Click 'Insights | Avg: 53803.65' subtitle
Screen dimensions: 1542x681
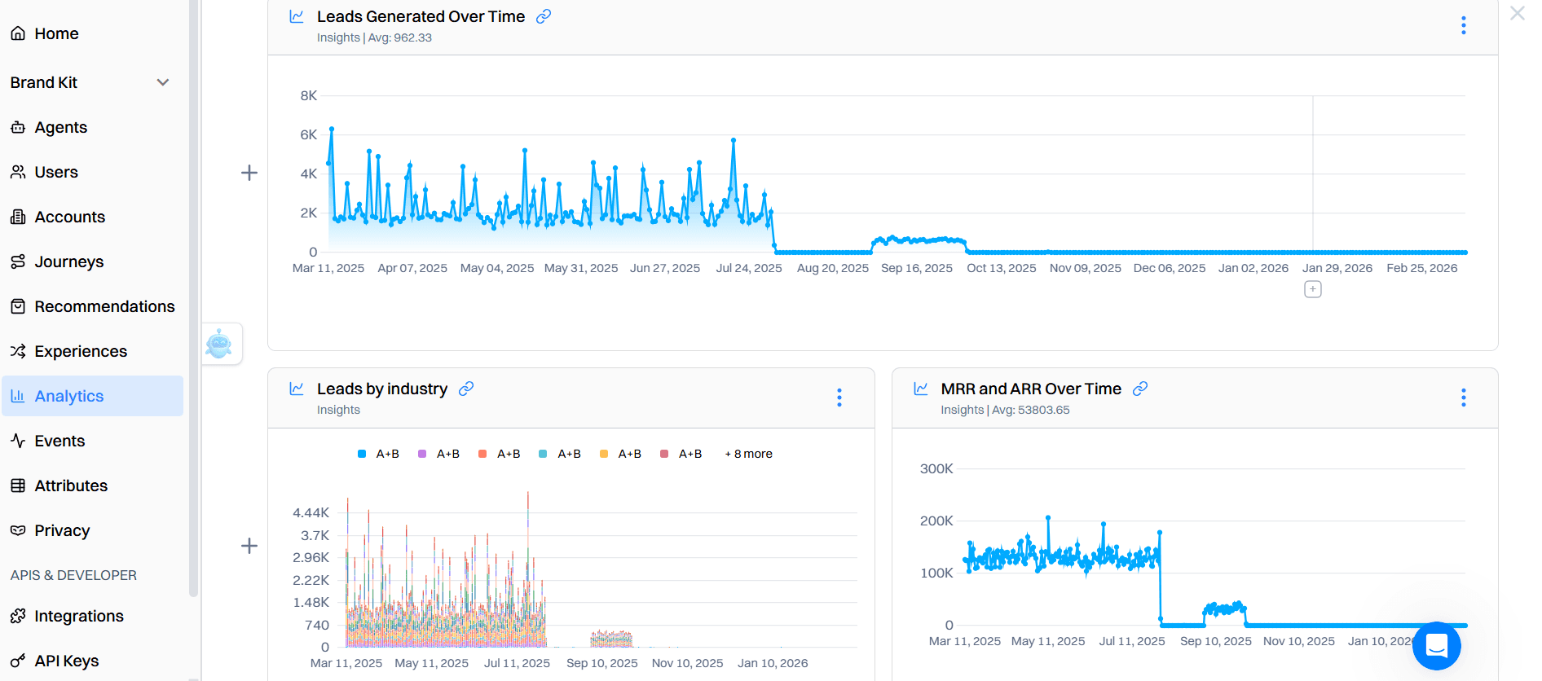click(x=1005, y=410)
